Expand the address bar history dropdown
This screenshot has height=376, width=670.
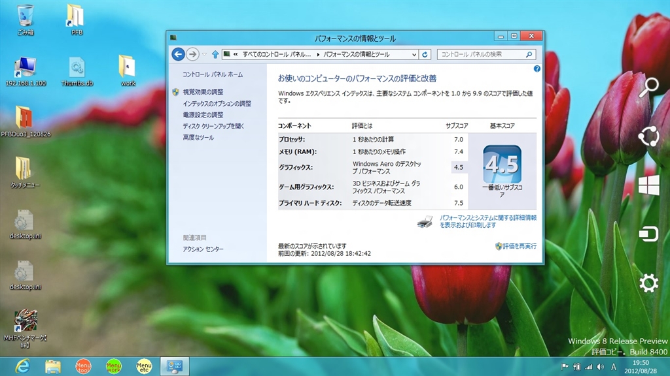point(414,54)
